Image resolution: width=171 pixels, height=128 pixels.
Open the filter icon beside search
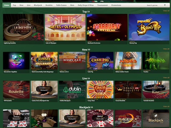(165, 5)
